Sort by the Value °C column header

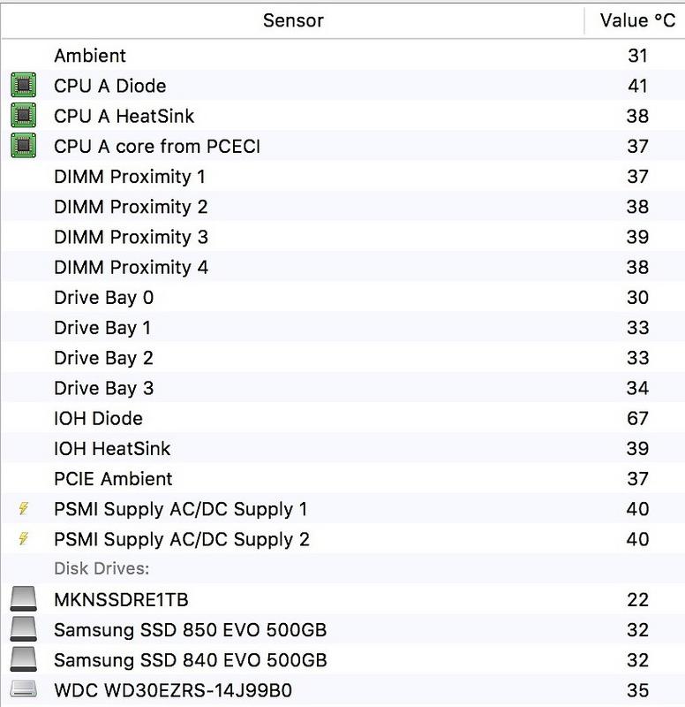click(636, 20)
